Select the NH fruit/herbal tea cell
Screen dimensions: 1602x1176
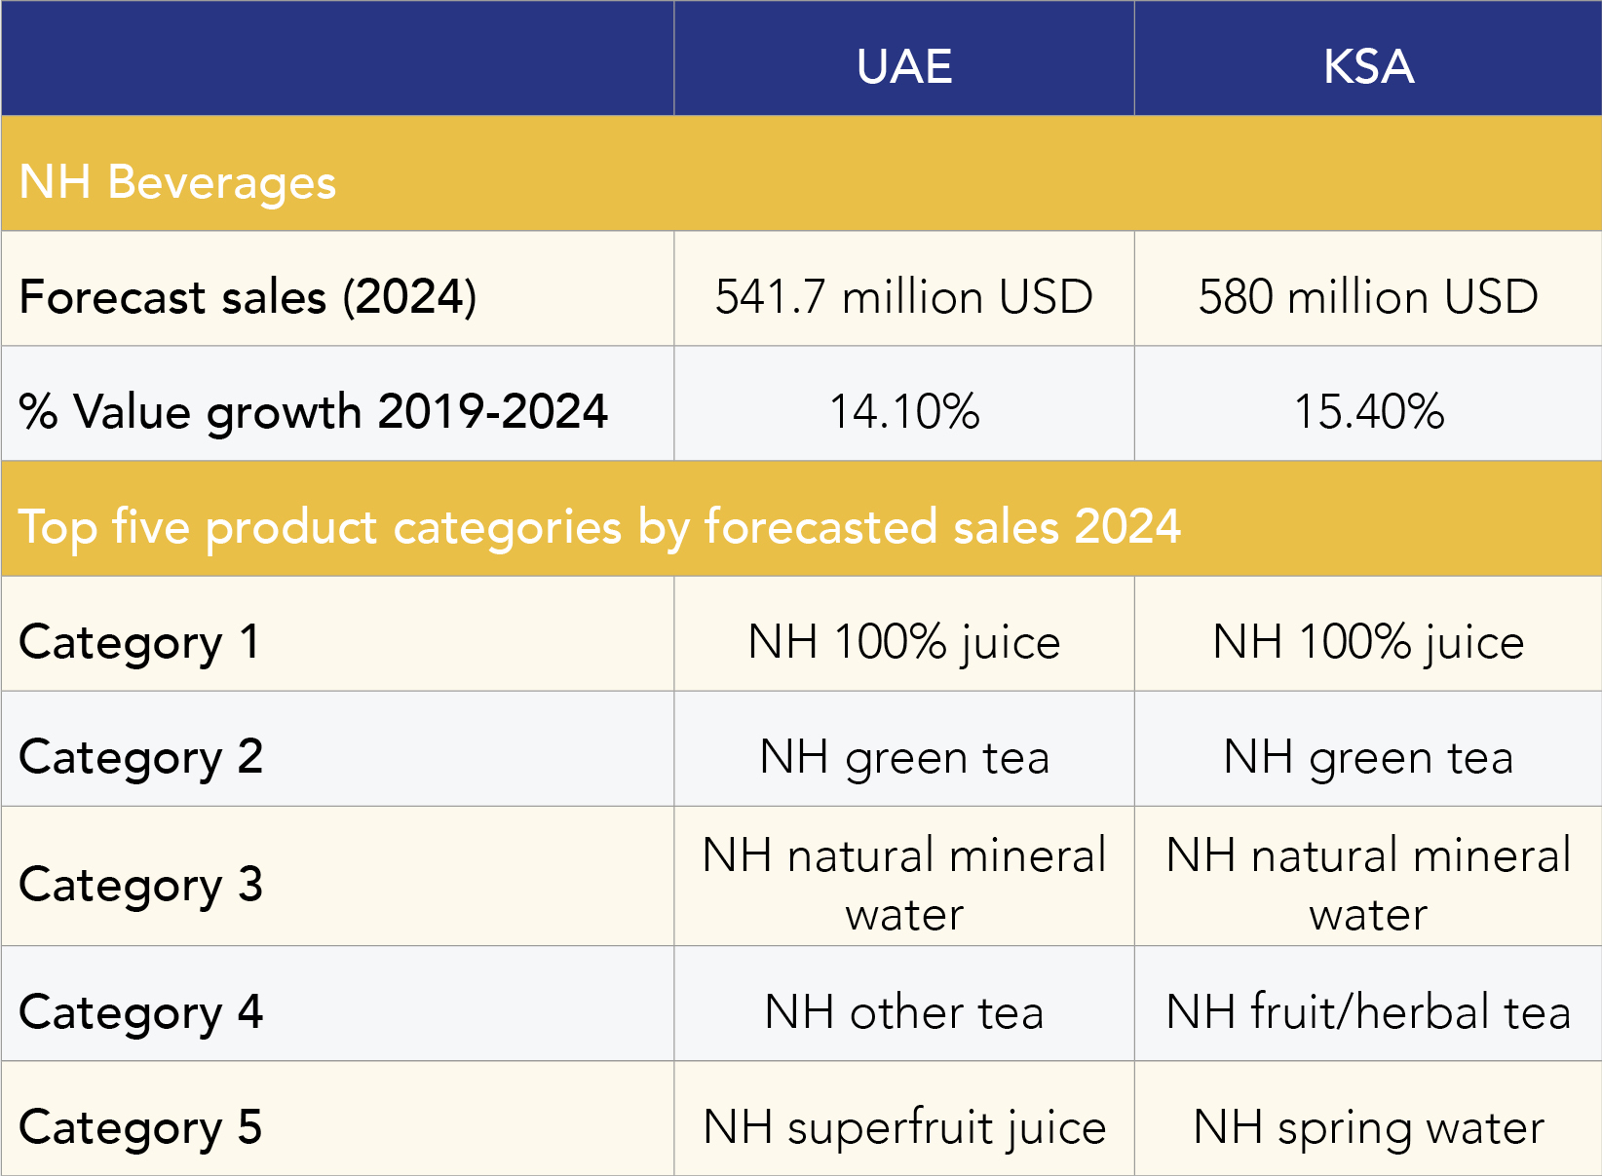coord(1368,1011)
